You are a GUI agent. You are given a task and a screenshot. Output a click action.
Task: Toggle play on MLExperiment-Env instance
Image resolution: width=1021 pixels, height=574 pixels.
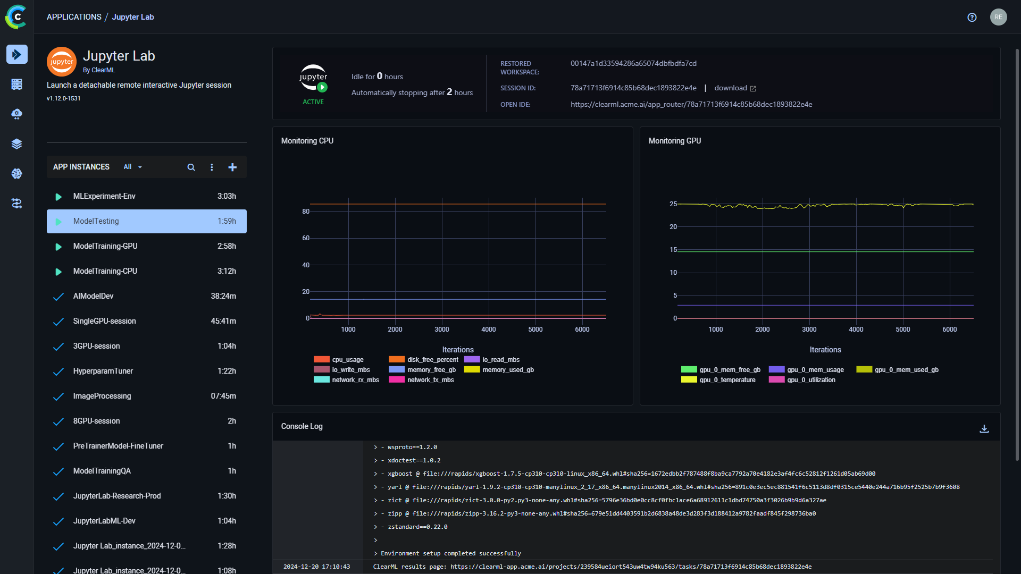click(59, 196)
